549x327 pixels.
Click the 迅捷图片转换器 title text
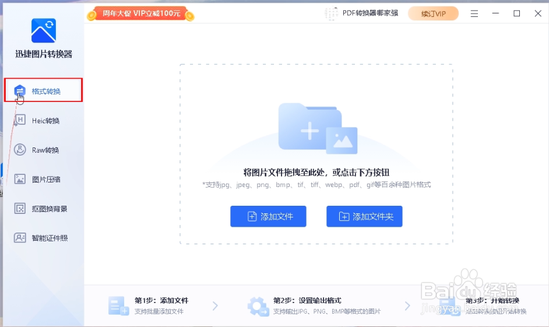tap(44, 54)
